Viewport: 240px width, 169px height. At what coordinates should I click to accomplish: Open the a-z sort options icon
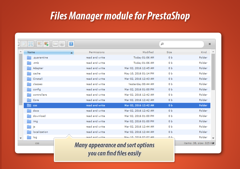(62, 44)
